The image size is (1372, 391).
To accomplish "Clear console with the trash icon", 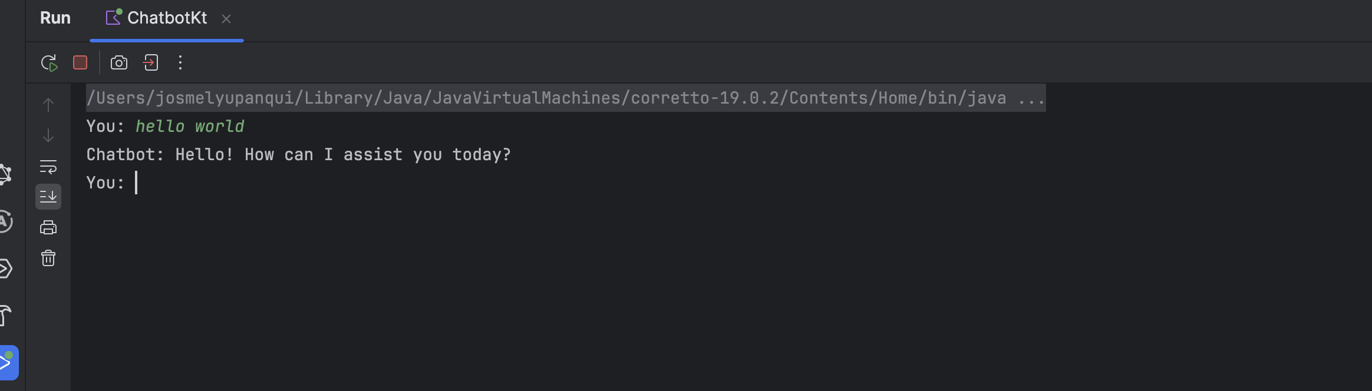I will tap(48, 258).
